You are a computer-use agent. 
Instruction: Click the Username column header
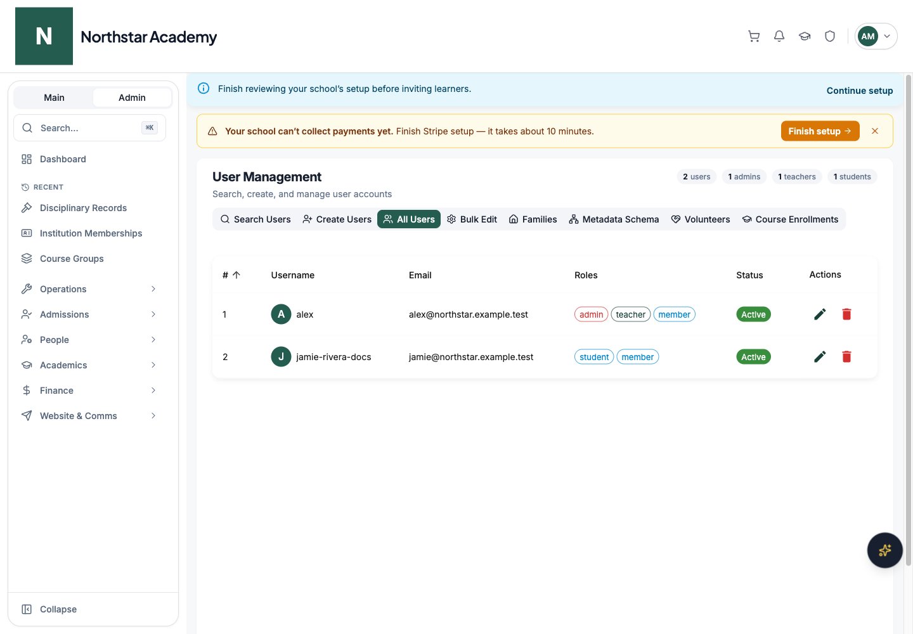coord(293,275)
